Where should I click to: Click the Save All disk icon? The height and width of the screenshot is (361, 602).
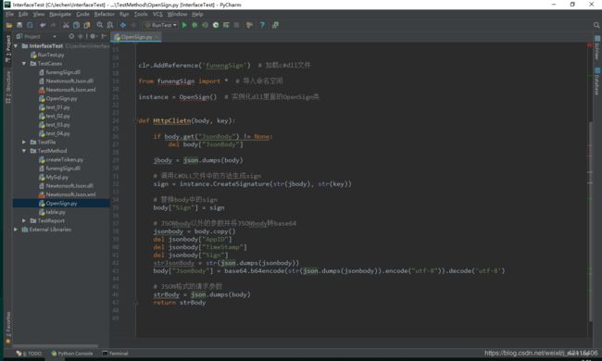(x=19, y=25)
